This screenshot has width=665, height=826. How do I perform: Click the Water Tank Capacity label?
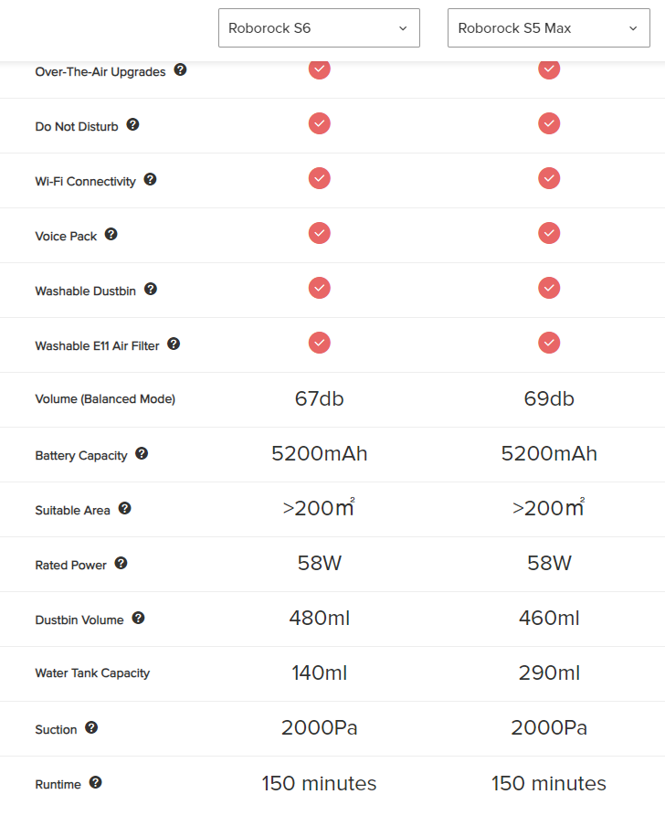coord(92,673)
